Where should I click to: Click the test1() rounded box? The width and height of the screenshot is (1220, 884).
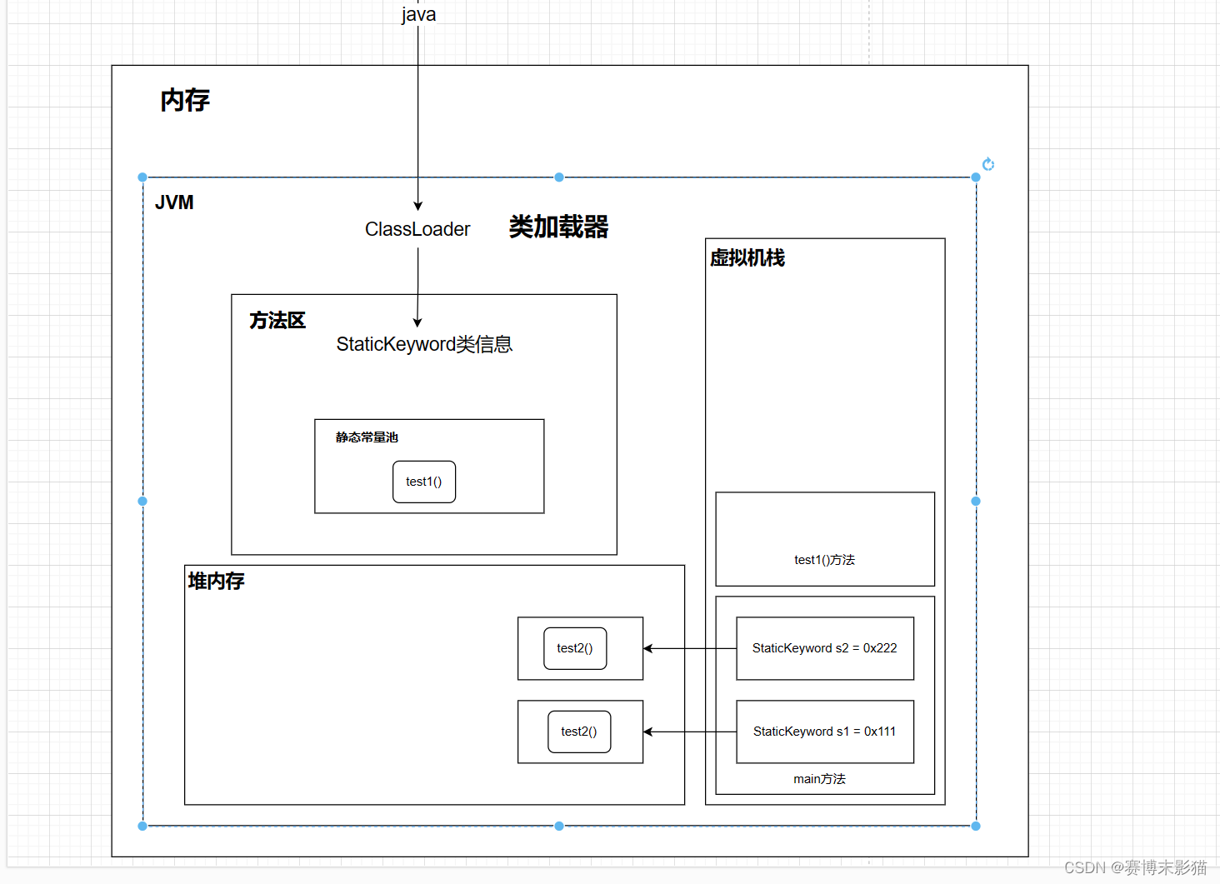tap(424, 482)
